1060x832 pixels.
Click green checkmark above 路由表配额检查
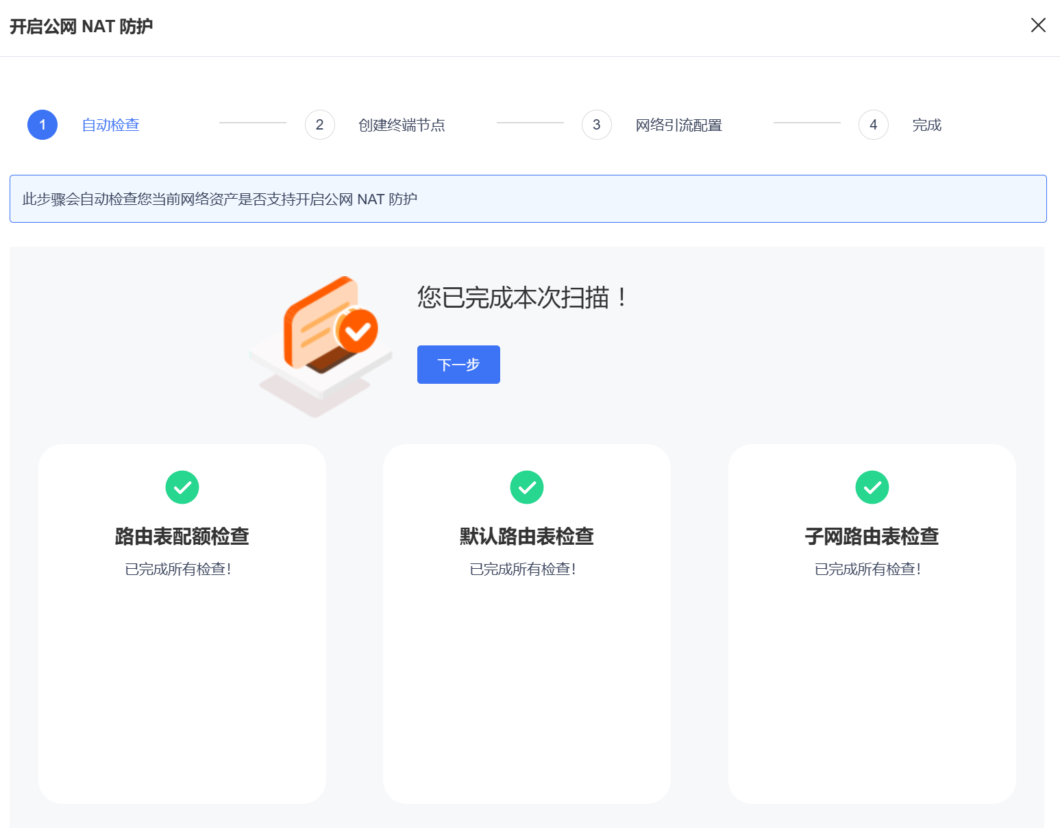(182, 487)
